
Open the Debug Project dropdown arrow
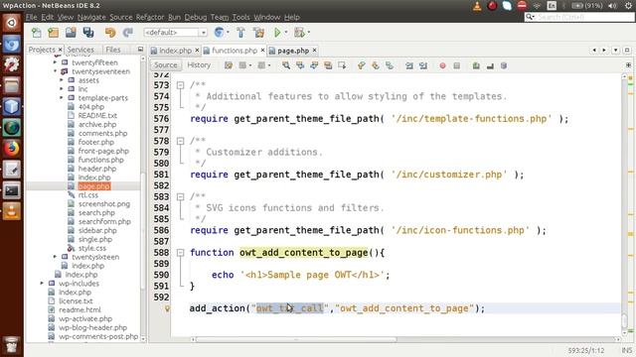pyautogui.click(x=309, y=33)
